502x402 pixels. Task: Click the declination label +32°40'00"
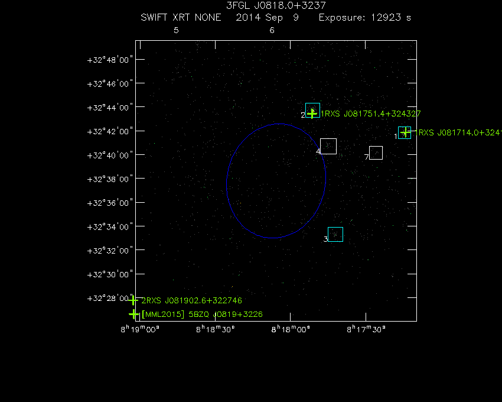coord(110,155)
